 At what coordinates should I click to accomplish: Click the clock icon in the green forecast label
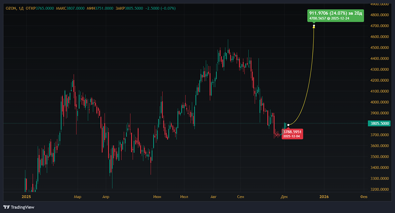329,19
